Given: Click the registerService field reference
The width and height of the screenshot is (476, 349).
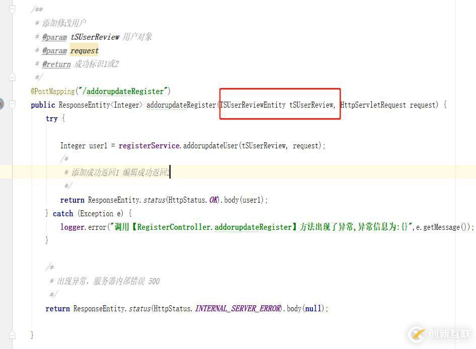Looking at the screenshot, I should 149,145.
